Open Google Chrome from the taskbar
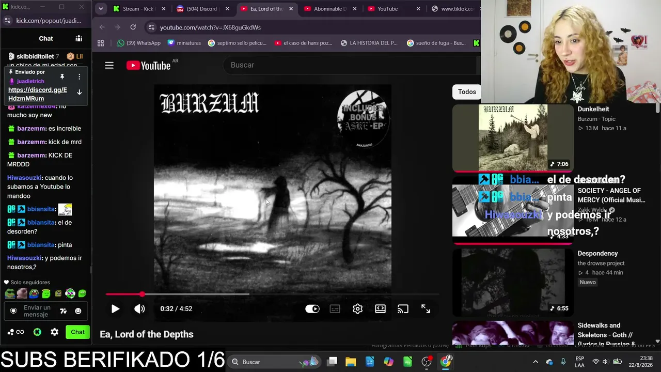Viewport: 661px width, 372px height. click(446, 362)
